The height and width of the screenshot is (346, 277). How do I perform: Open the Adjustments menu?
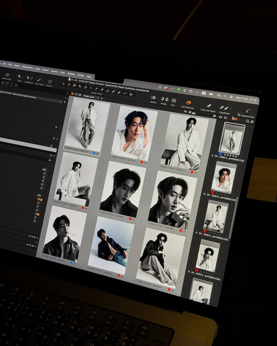(x=27, y=67)
